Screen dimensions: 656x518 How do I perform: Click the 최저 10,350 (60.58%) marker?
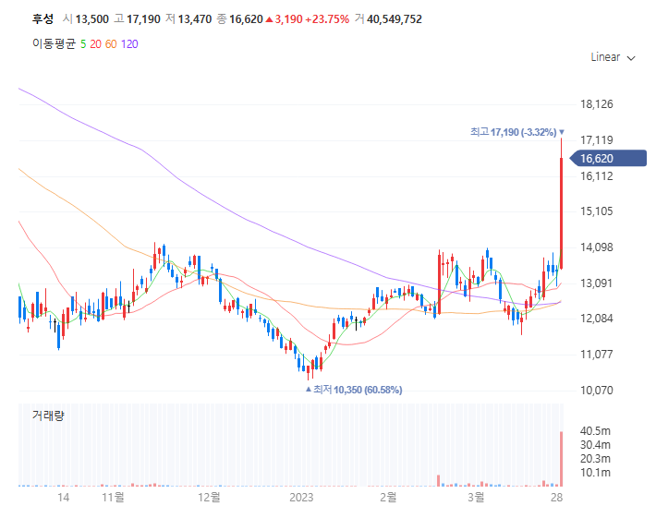click(x=354, y=390)
